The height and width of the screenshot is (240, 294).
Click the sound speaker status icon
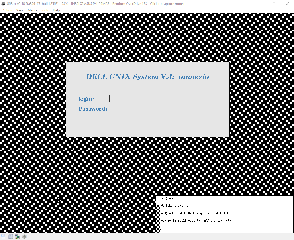24,237
